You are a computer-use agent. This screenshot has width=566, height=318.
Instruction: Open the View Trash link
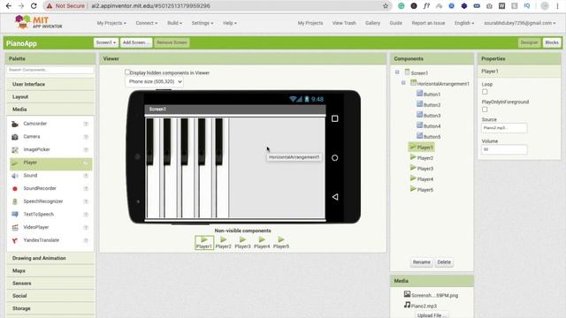344,23
